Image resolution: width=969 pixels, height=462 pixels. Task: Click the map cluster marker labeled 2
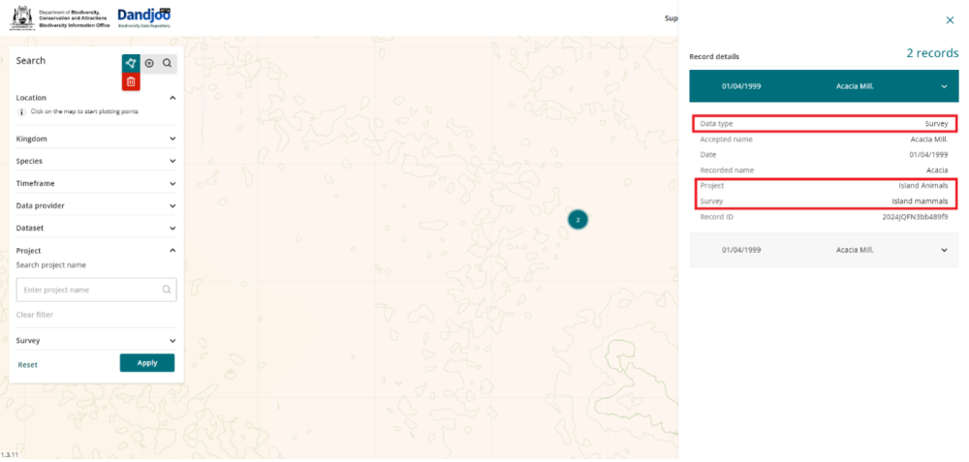[x=578, y=219]
